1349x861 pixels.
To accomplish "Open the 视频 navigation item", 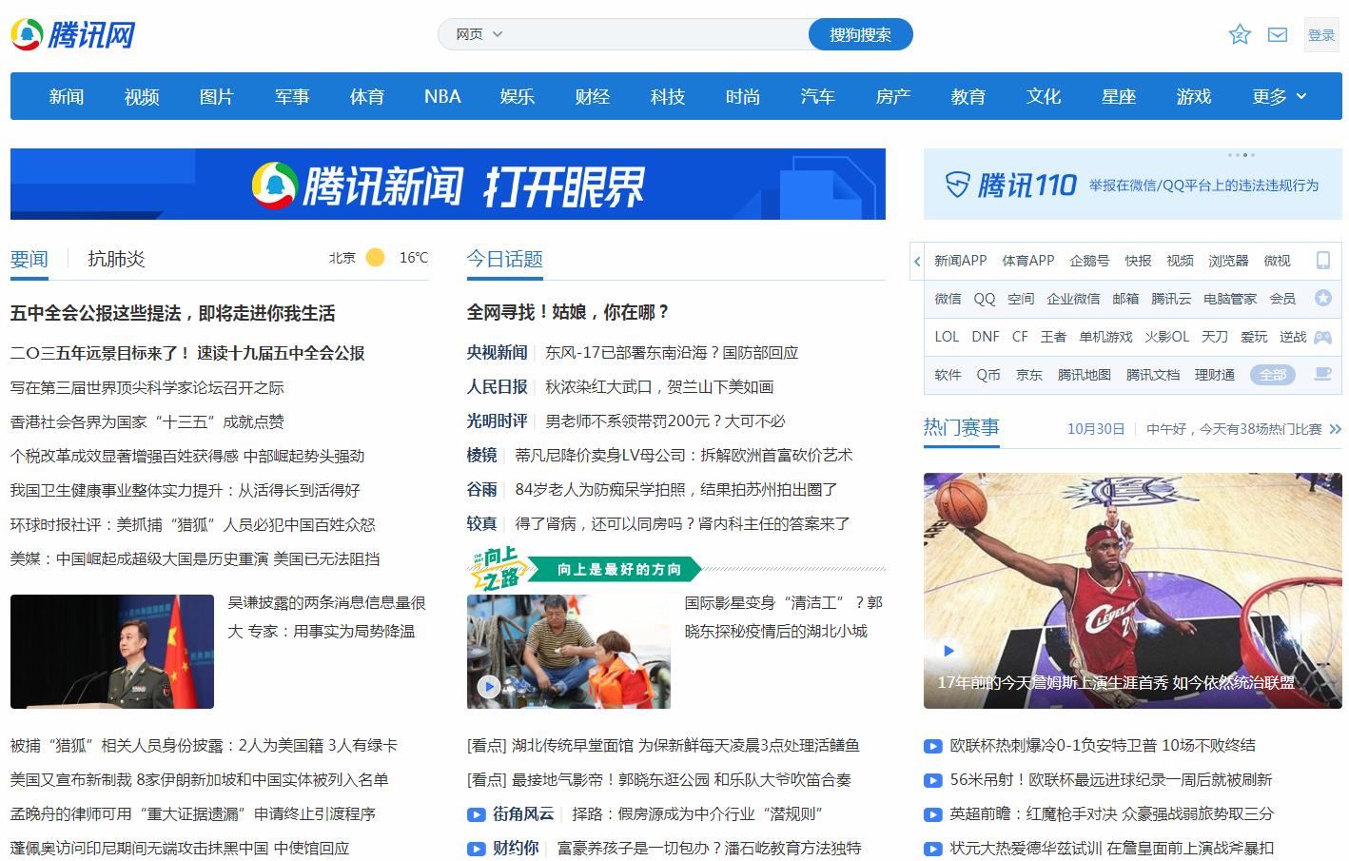I will point(142,96).
